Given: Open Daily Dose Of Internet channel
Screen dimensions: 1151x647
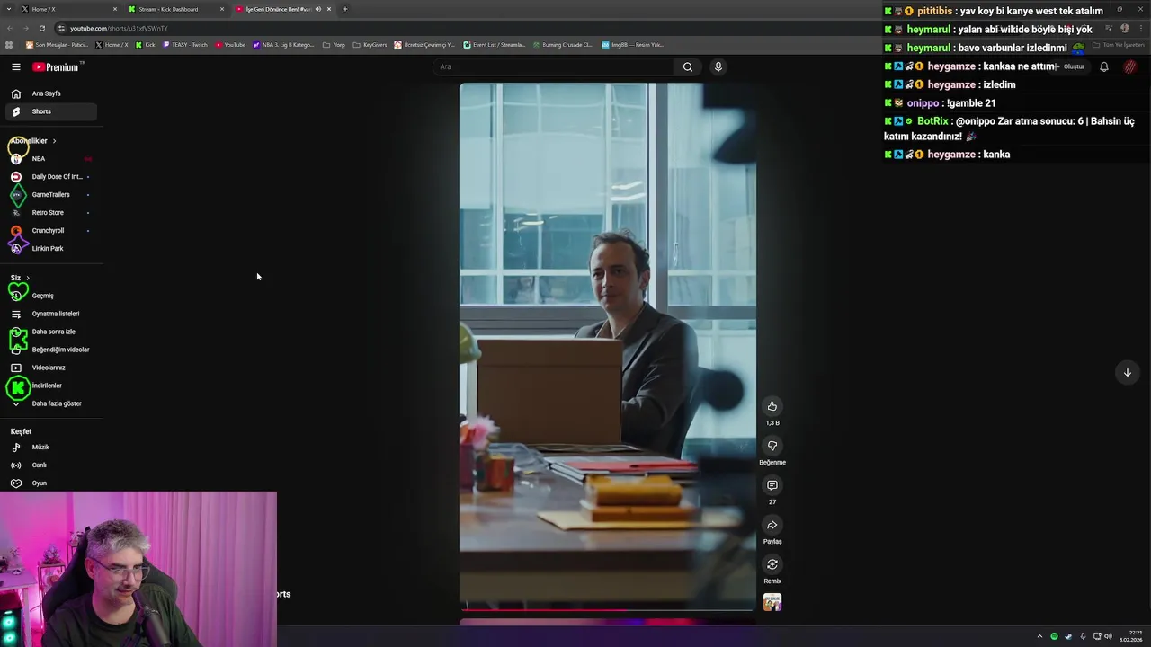Looking at the screenshot, I should click(50, 177).
